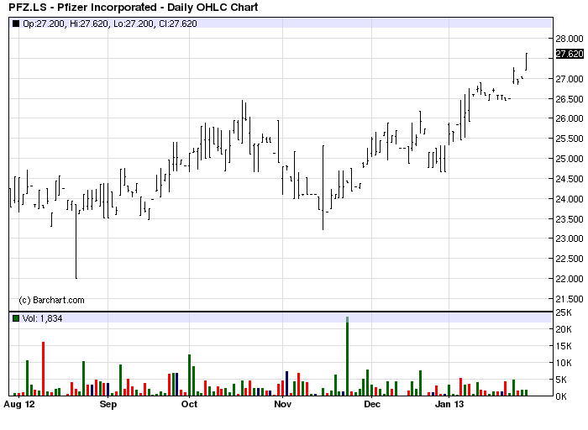Click the 21.500 price axis label
The width and height of the screenshot is (588, 430).
coord(570,299)
